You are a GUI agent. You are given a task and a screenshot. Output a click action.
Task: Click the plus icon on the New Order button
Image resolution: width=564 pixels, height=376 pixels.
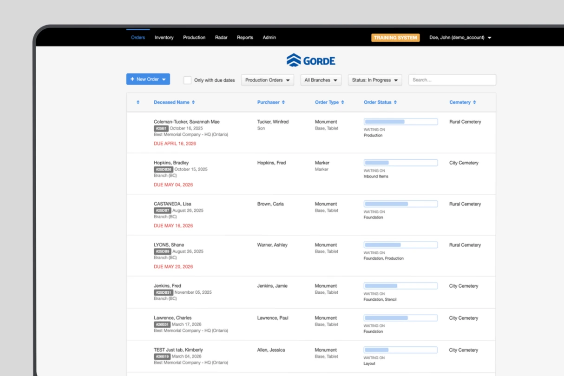click(132, 79)
